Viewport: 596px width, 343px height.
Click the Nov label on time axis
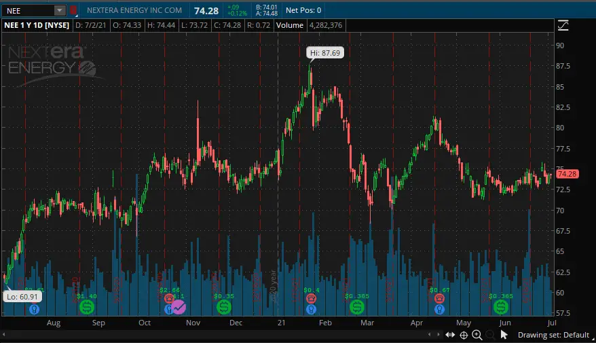click(x=193, y=323)
